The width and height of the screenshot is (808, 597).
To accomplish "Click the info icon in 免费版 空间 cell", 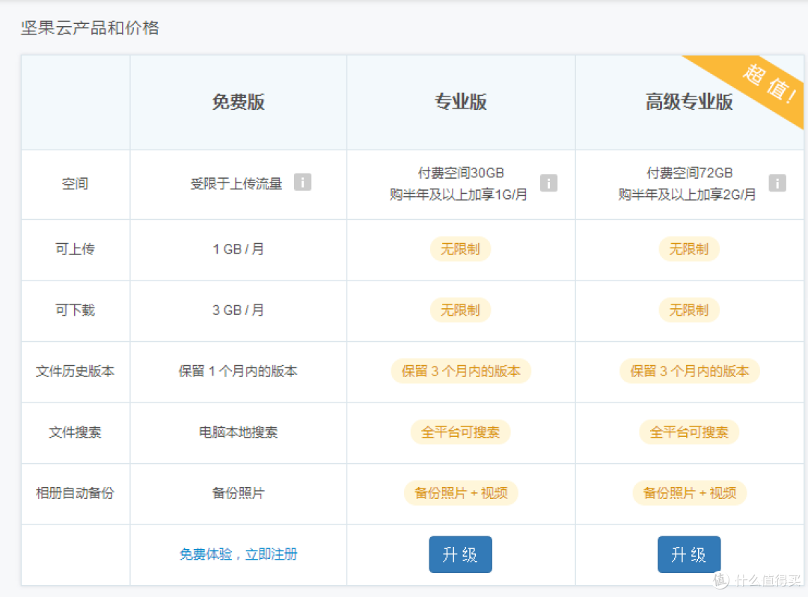I will pos(302,183).
